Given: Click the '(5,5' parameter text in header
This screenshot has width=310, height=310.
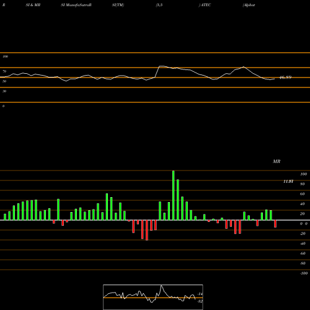Looking at the screenshot, I should [159, 5].
